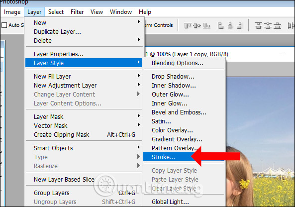Image resolution: width=295 pixels, height=207 pixels.
Task: Open the Help menu
Action: pos(145,12)
